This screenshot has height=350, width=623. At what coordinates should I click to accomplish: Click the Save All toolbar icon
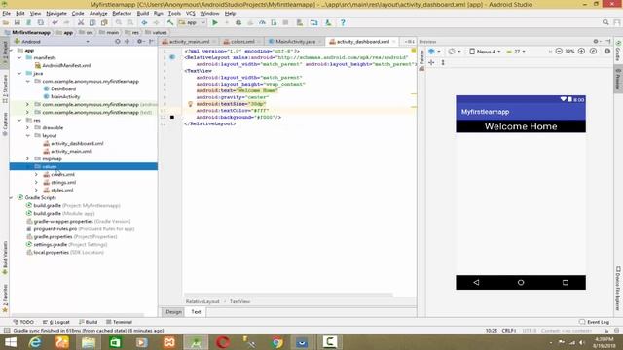pyautogui.click(x=18, y=22)
